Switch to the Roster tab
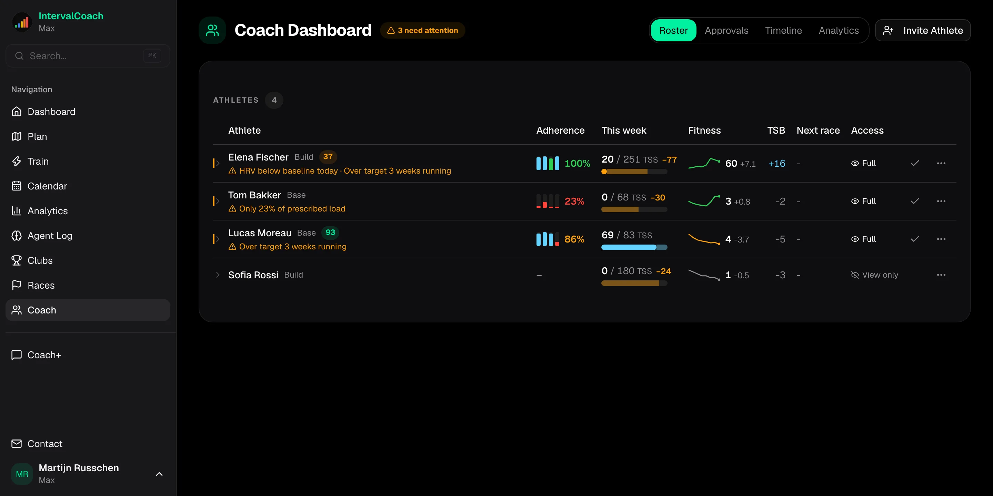The image size is (993, 496). tap(673, 30)
